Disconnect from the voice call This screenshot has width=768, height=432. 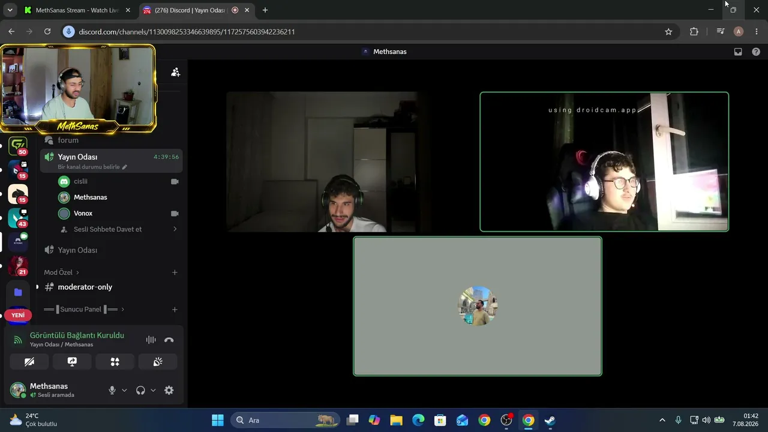click(169, 340)
